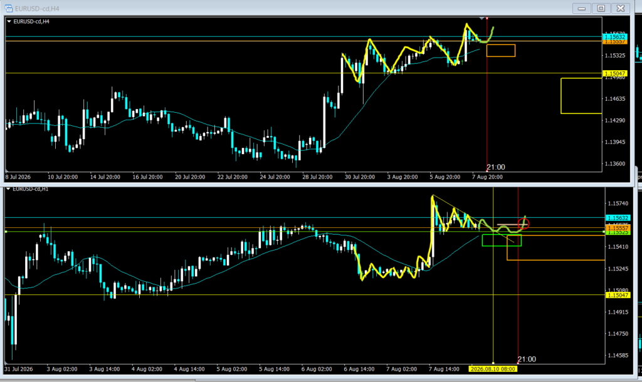The image size is (642, 382).
Task: Minimize the EURUSD-cd,H4 chart window
Action: click(x=581, y=8)
